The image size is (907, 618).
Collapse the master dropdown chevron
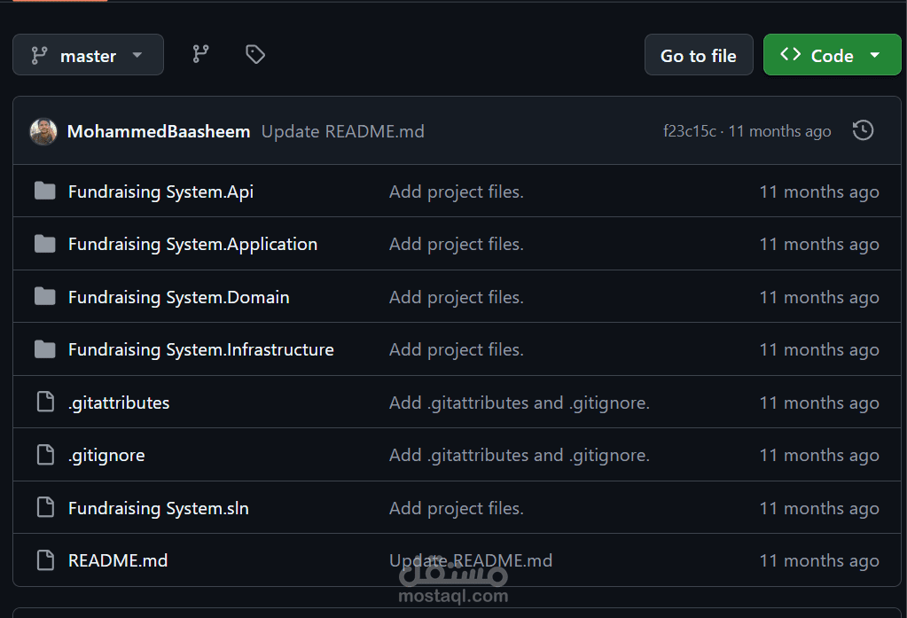coord(137,54)
